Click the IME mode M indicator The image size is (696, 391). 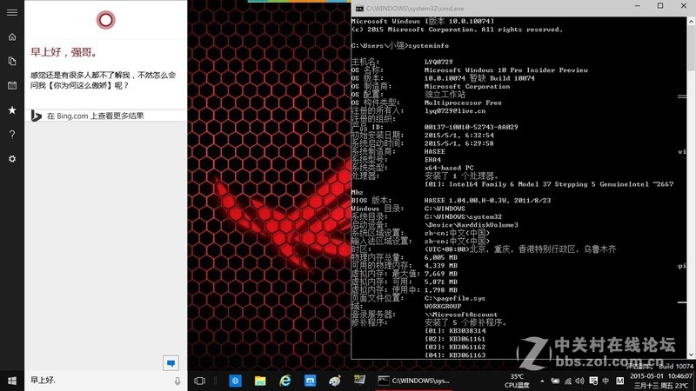619,381
